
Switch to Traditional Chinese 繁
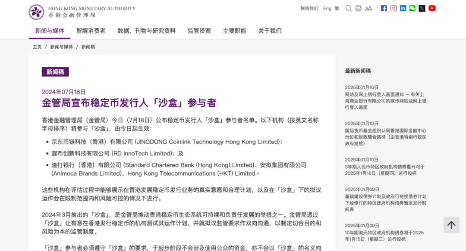[337, 8]
